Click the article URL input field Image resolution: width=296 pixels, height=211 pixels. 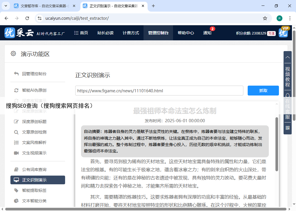pyautogui.click(x=159, y=91)
